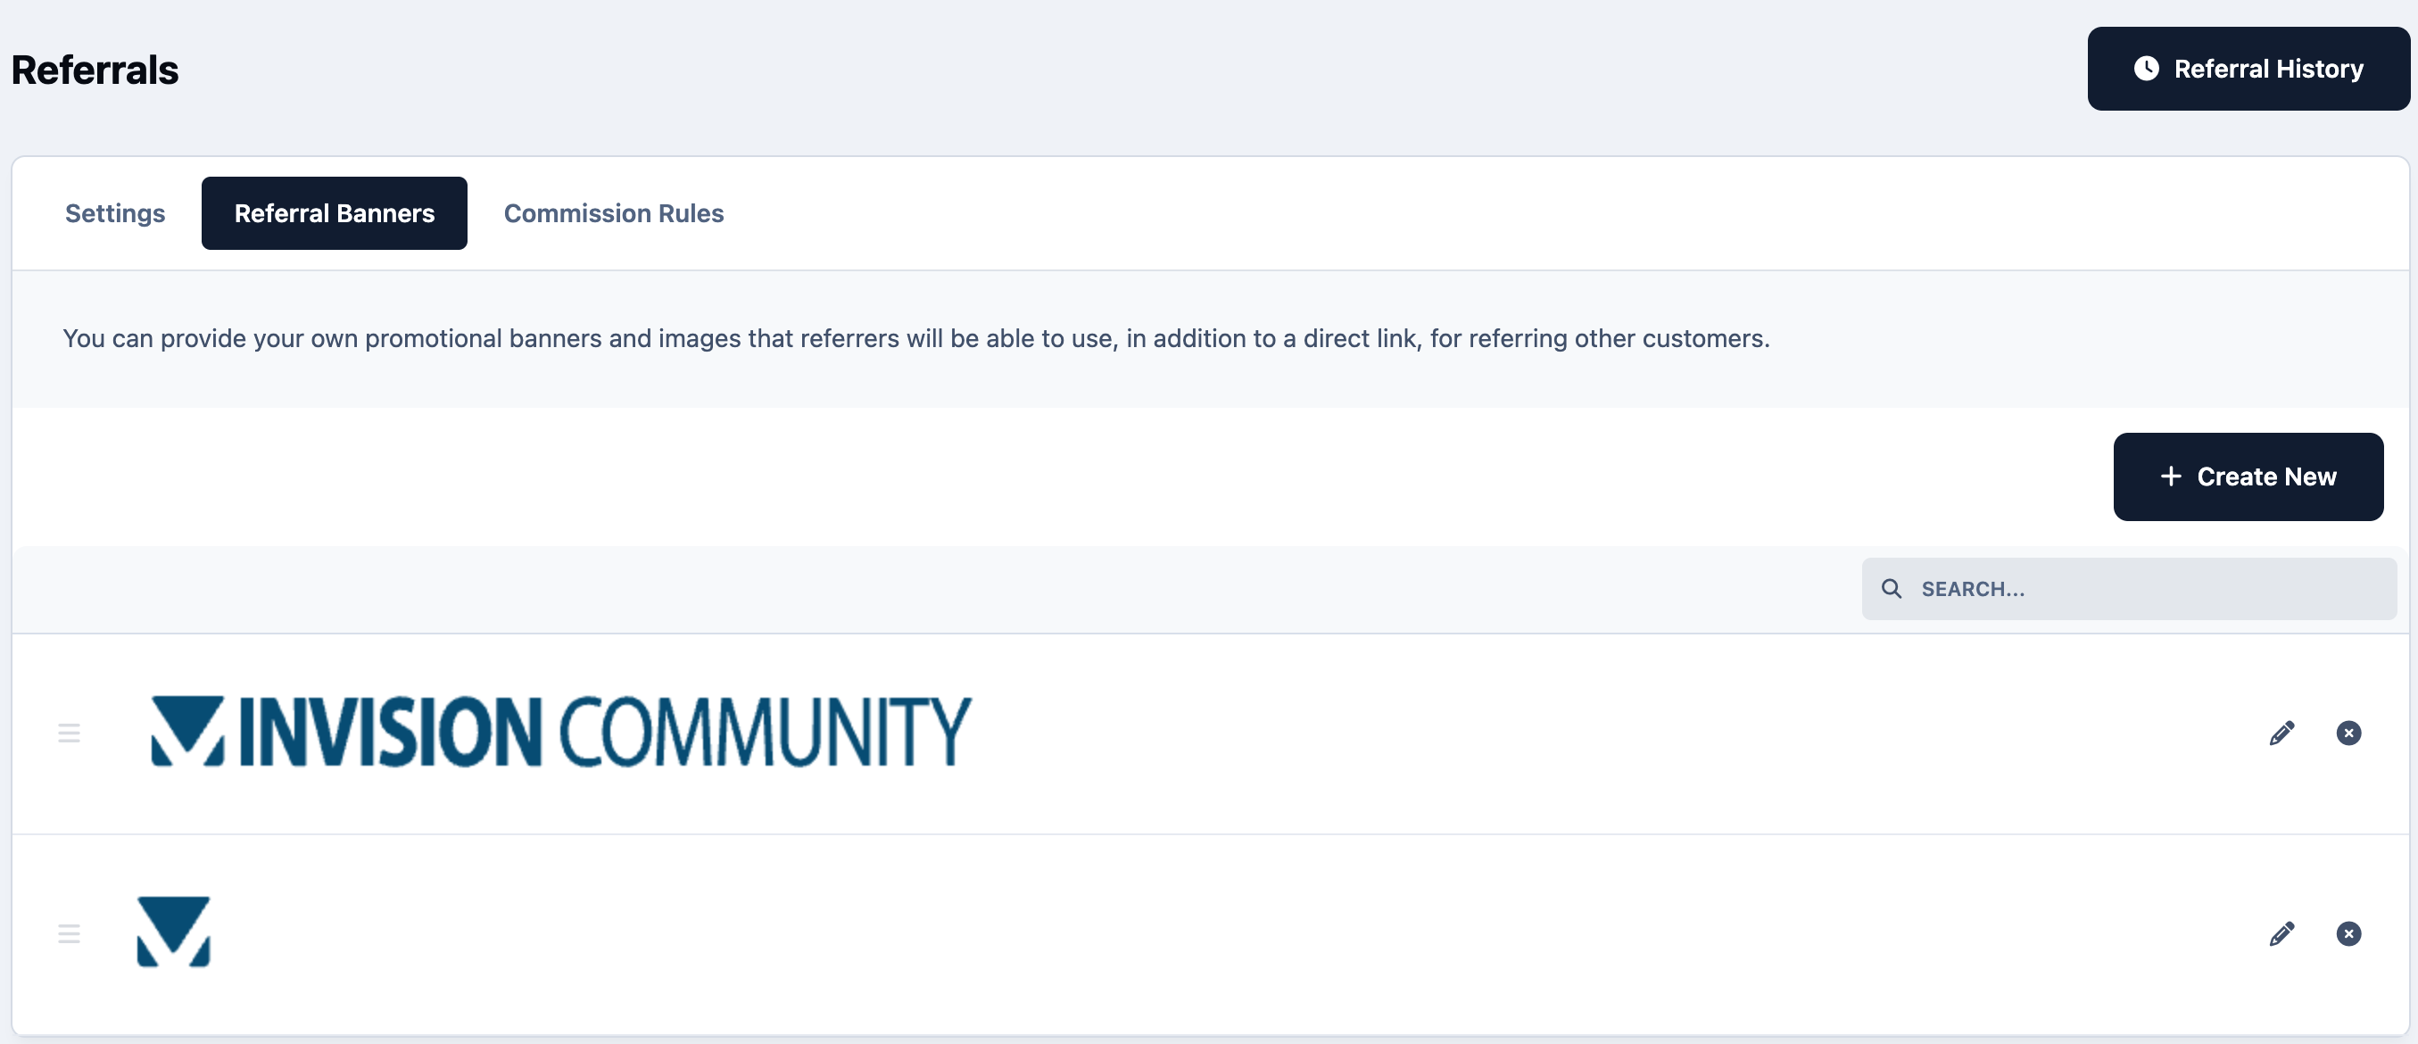Focus the Search input field
This screenshot has height=1044, width=2418.
[2129, 589]
